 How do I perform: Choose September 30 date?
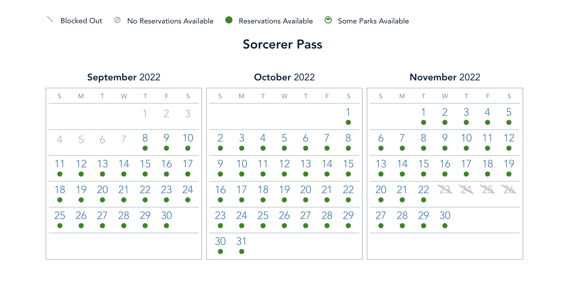coord(166,216)
